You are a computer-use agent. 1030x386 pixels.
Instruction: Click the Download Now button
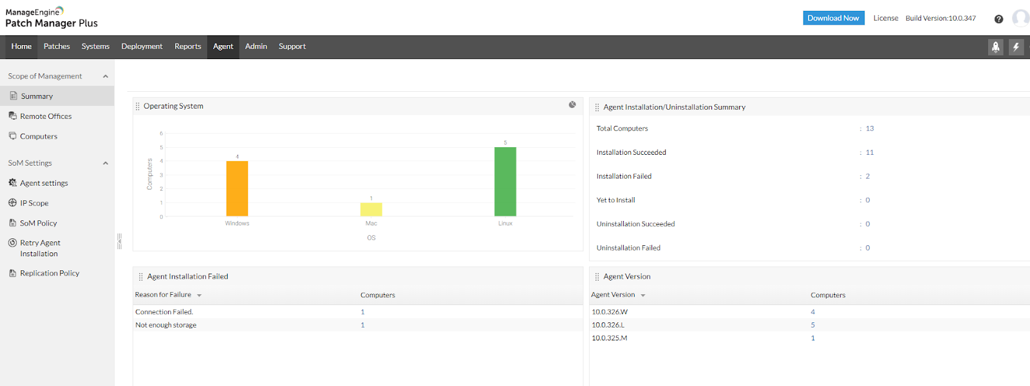(834, 18)
